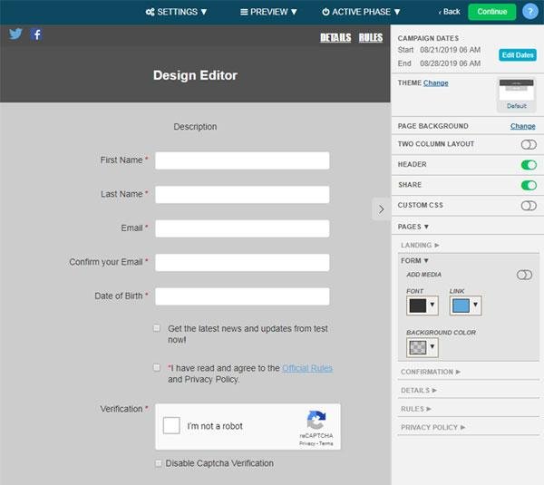Expand the LANDING page section
544x485 pixels.
(x=420, y=246)
